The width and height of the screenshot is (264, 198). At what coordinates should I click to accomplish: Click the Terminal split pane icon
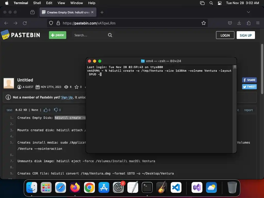[x=235, y=67]
